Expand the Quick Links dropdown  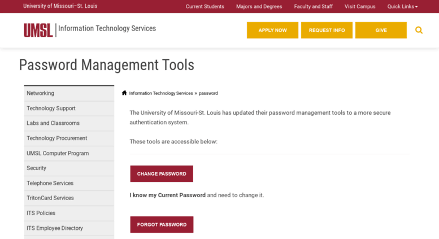402,6
